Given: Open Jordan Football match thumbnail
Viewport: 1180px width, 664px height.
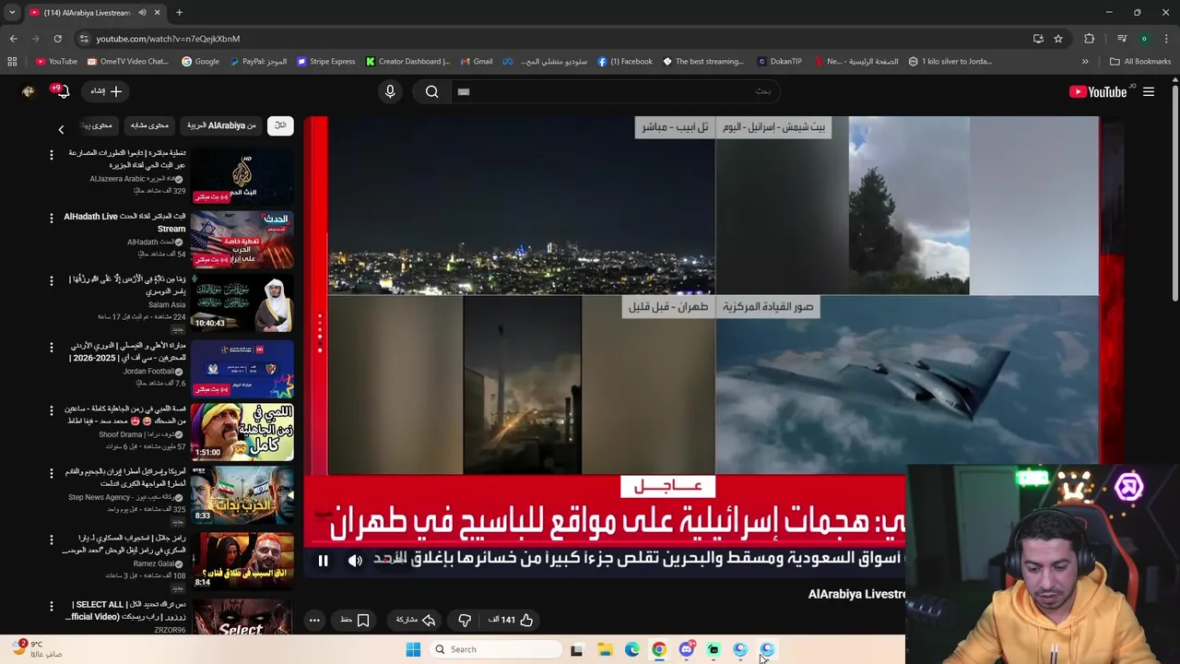Looking at the screenshot, I should point(242,368).
